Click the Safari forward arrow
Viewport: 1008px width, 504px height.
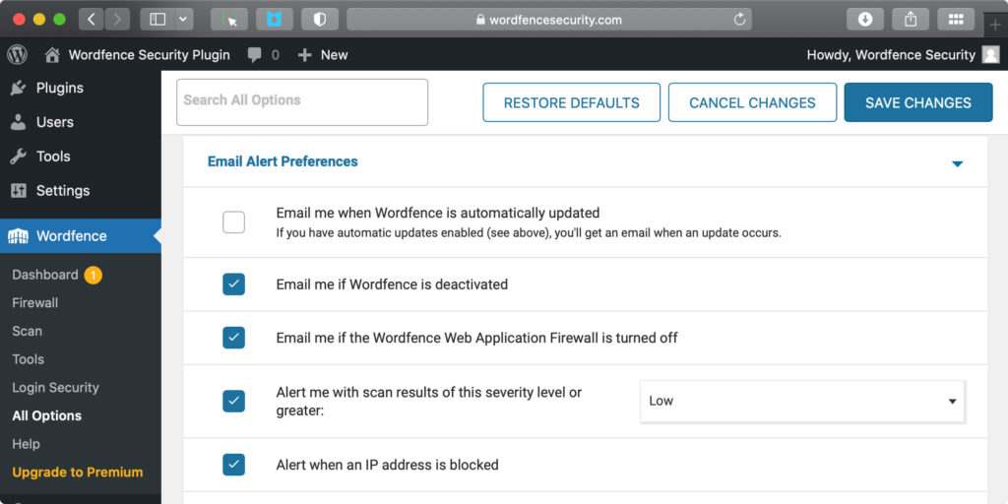117,20
